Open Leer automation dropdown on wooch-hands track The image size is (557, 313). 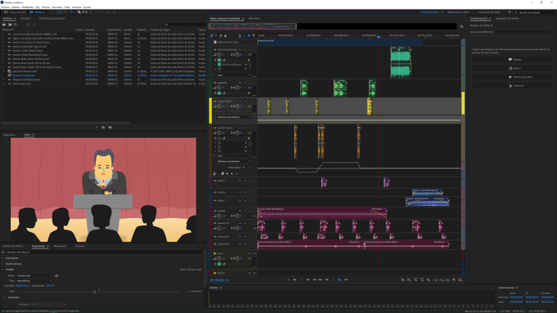coord(234,155)
